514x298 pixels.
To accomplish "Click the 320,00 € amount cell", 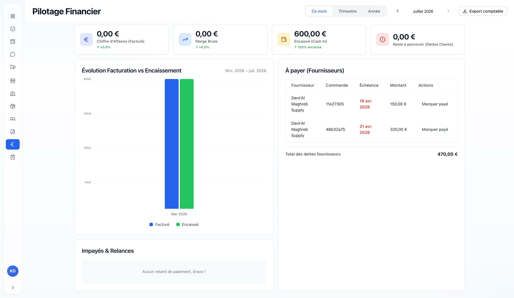I will point(399,129).
